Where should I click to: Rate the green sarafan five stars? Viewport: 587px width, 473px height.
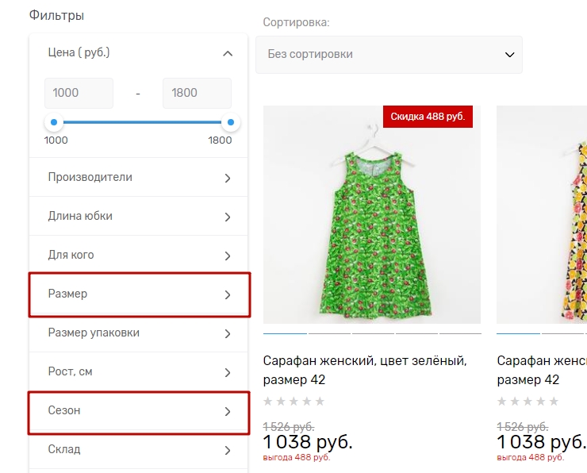click(x=320, y=402)
